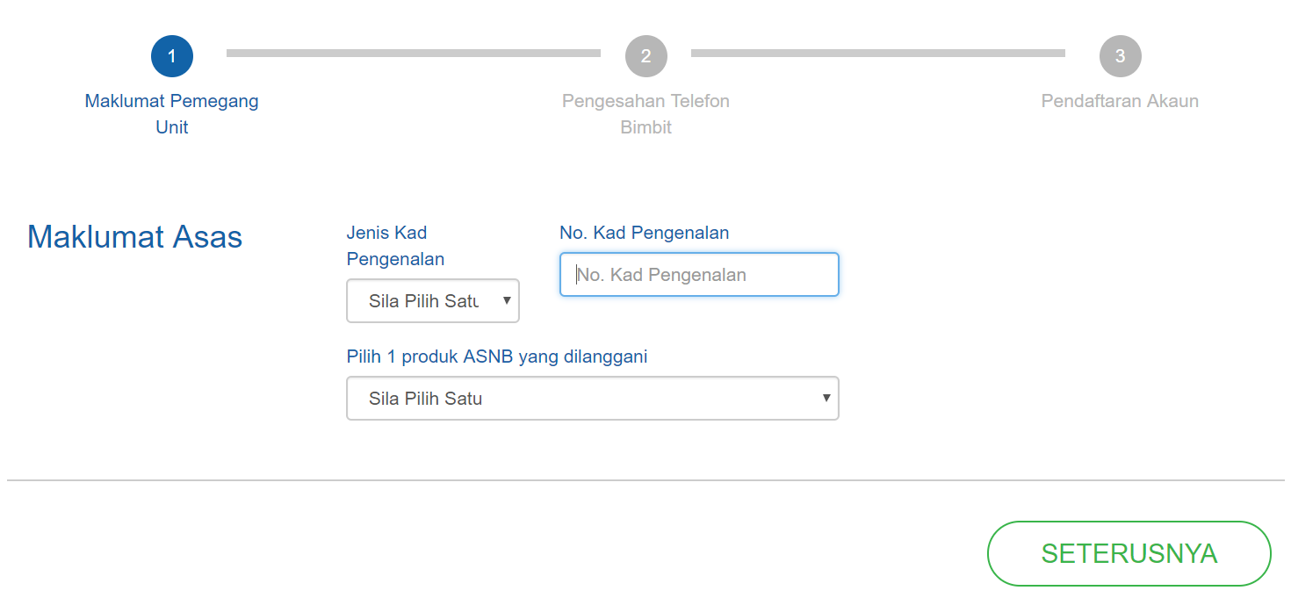Click the Maklumat Asas section heading
This screenshot has width=1291, height=605.
click(x=134, y=237)
